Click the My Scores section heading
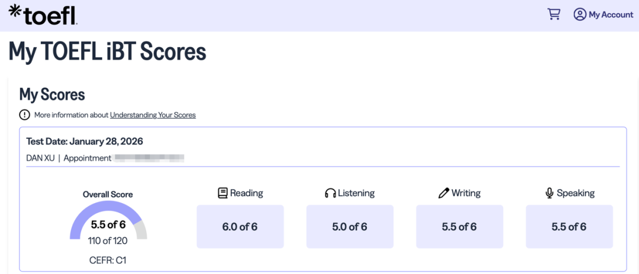 [x=52, y=94]
